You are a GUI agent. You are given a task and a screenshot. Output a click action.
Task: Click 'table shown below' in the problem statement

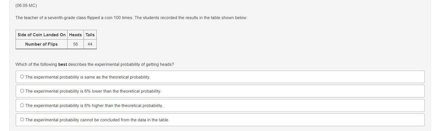coord(229,18)
